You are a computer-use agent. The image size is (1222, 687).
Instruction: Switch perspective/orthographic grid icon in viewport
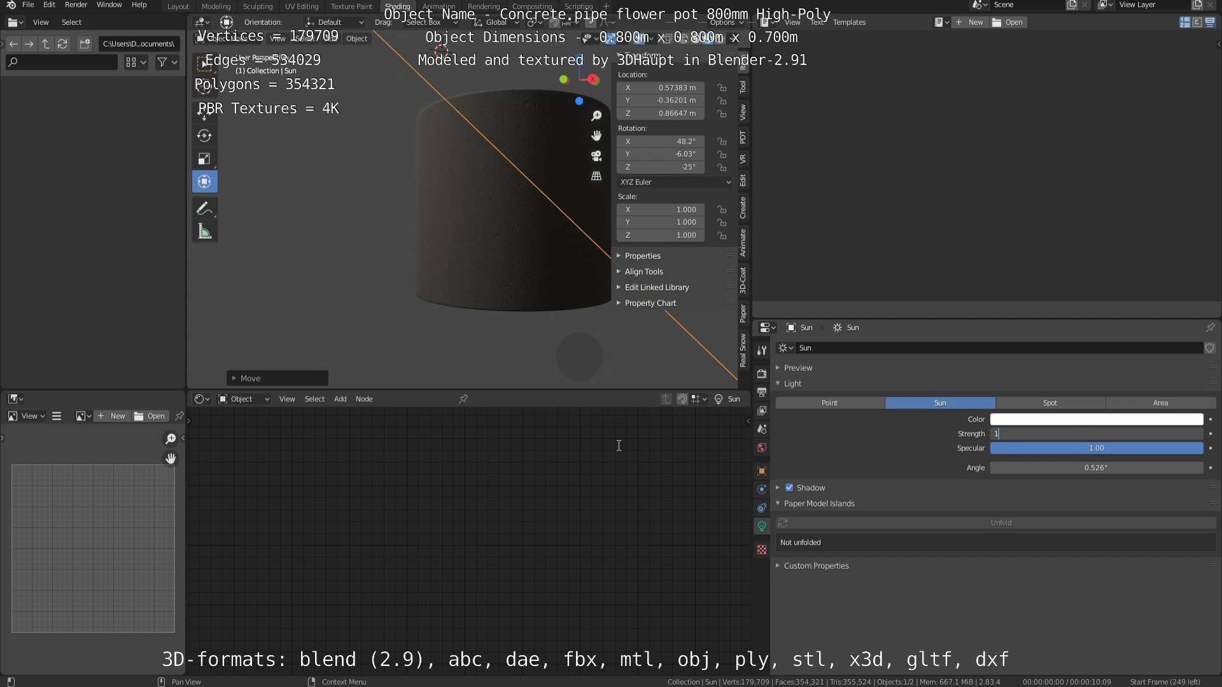point(596,176)
